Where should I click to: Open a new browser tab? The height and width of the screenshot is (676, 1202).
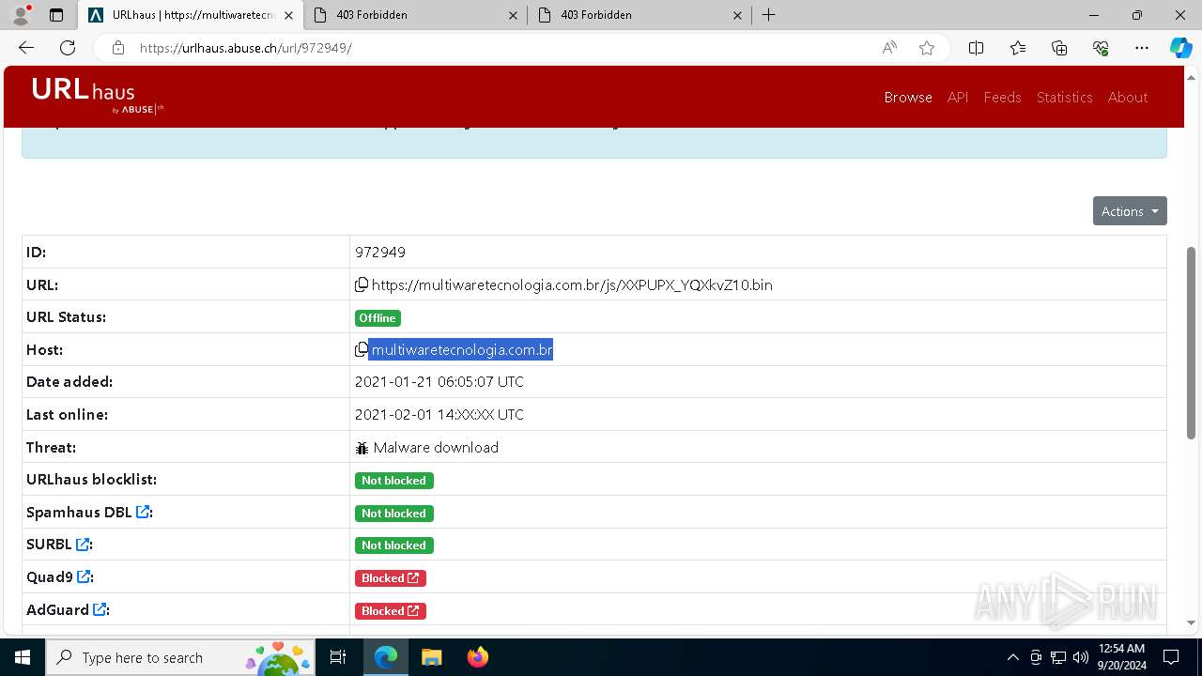[768, 15]
